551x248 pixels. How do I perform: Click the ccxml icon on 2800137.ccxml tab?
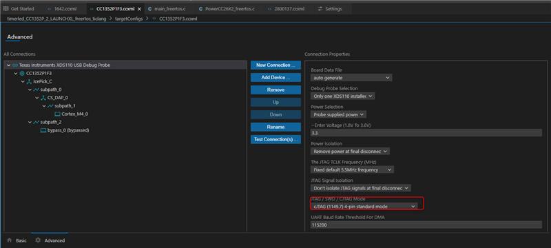269,9
